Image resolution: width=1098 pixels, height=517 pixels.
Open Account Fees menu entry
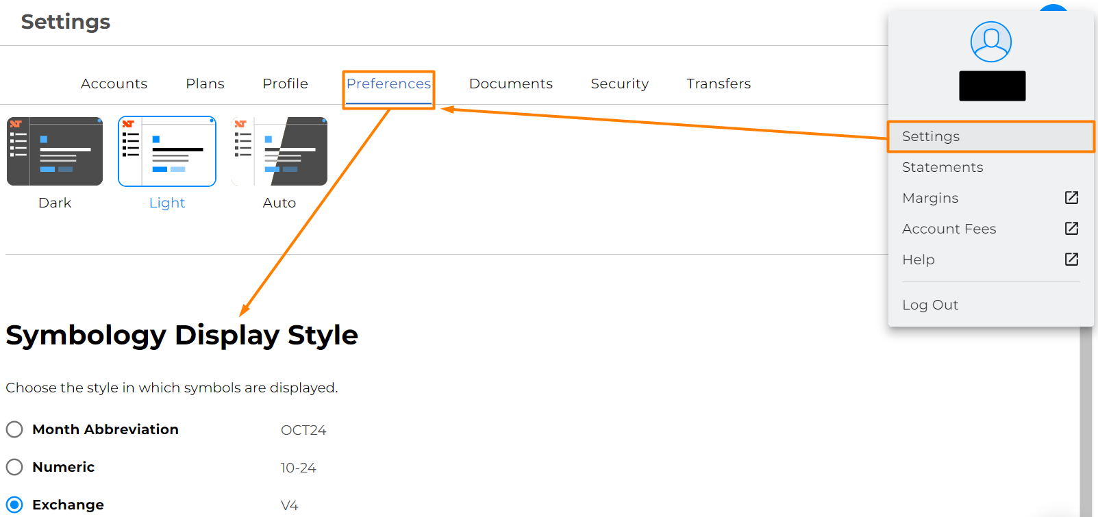point(991,229)
